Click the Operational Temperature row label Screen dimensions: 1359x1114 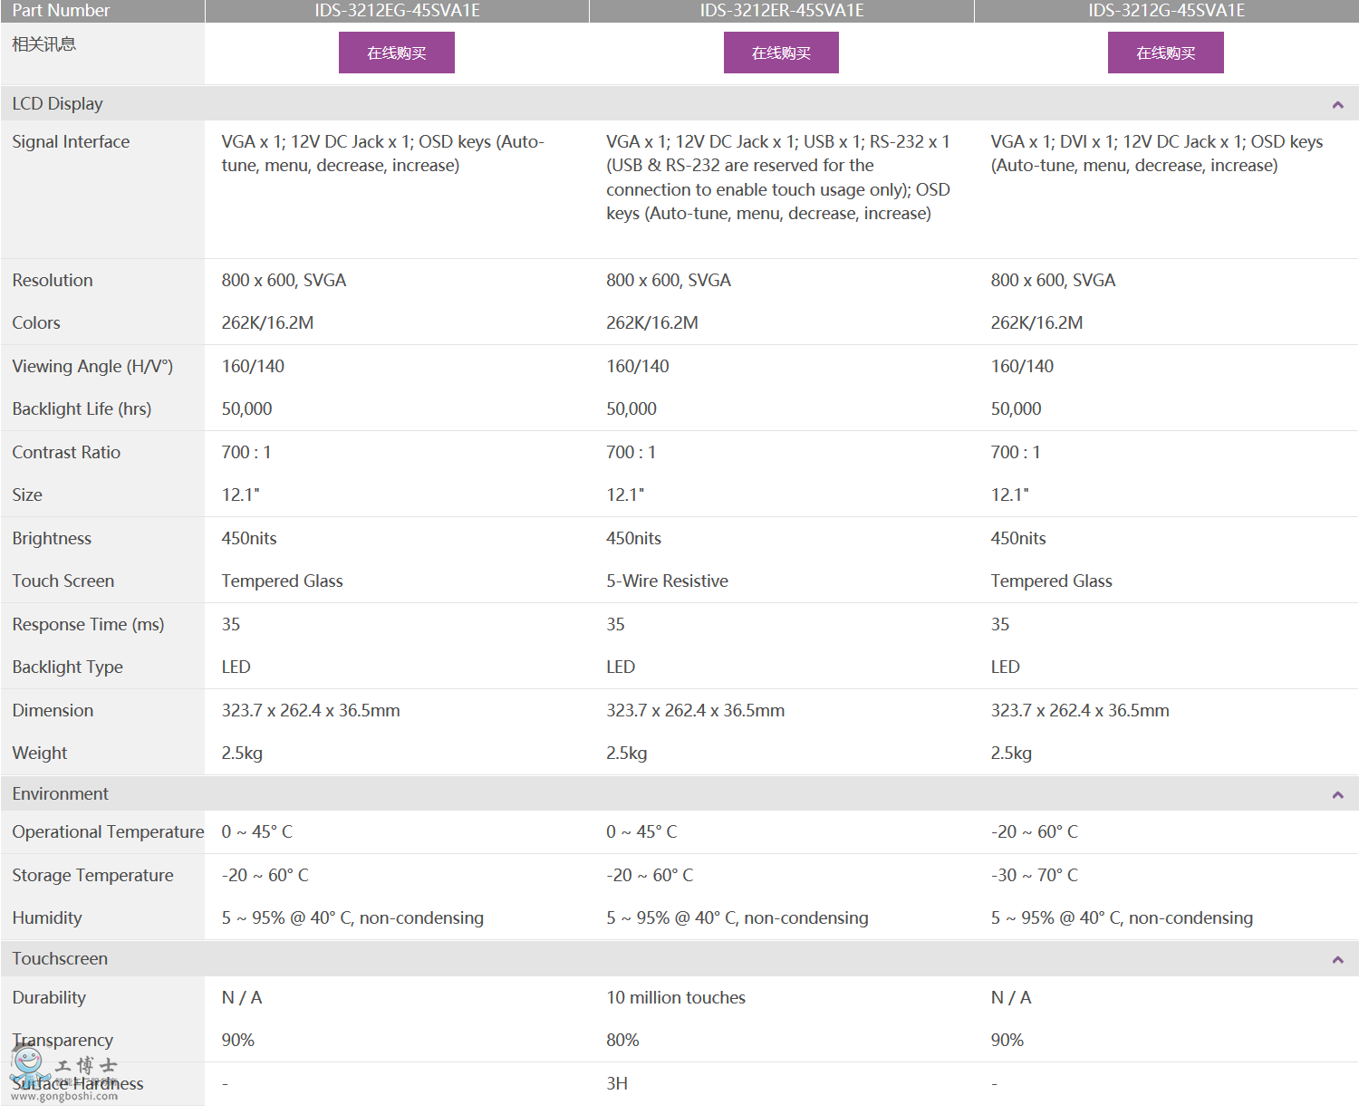(x=108, y=832)
